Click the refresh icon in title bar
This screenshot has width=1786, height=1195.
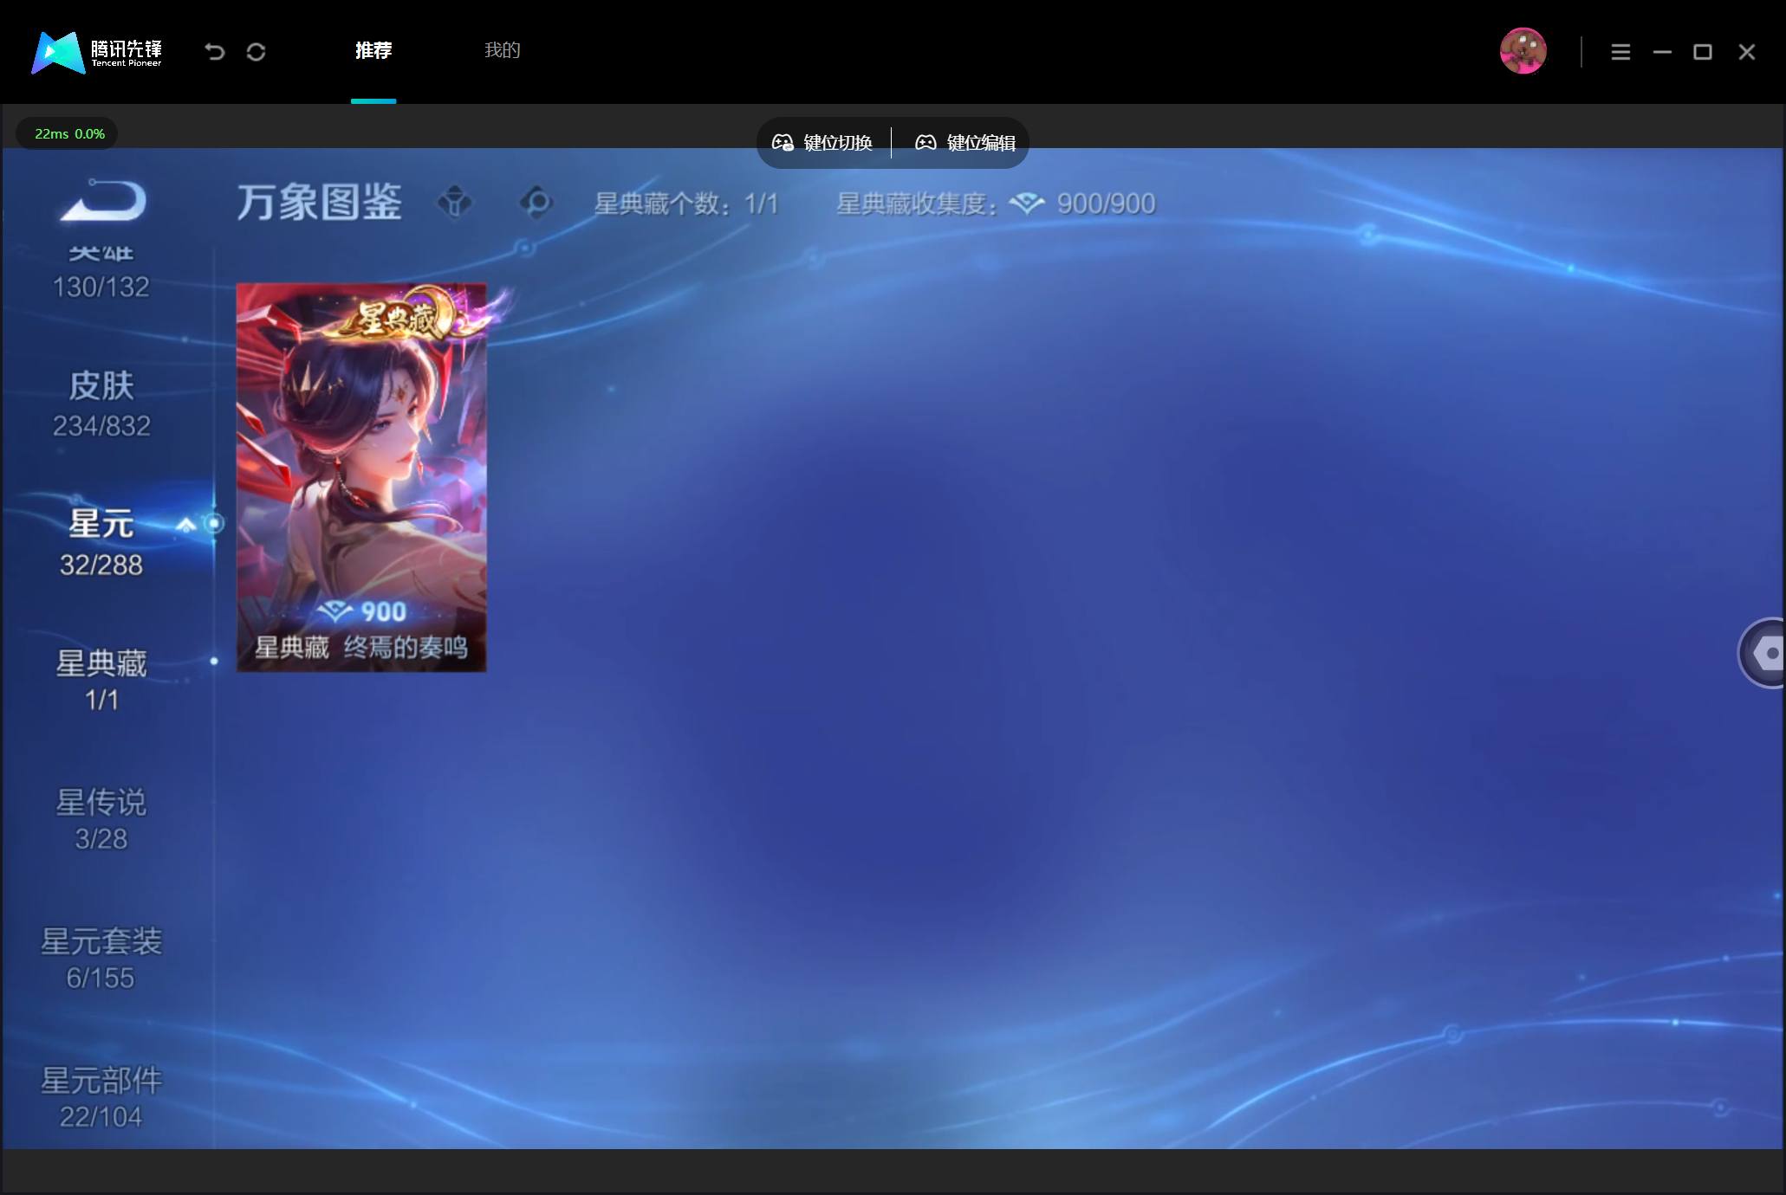click(x=256, y=52)
